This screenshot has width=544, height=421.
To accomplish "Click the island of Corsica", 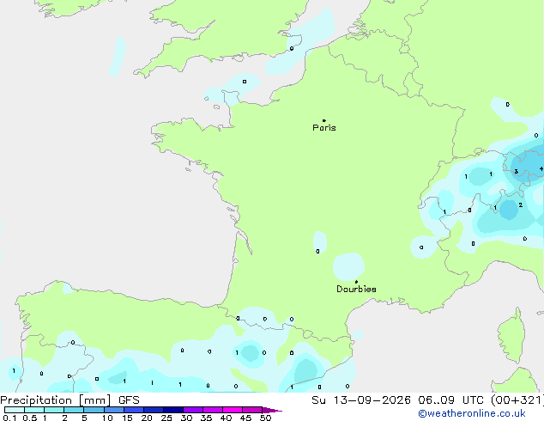I will [x=512, y=336].
